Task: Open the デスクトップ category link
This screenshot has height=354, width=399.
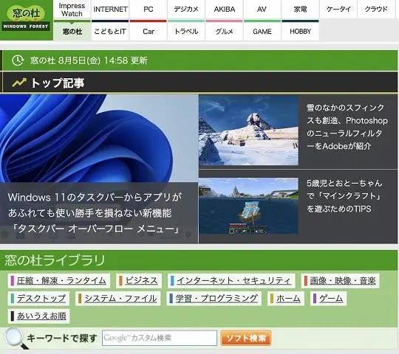Action: pyautogui.click(x=38, y=299)
